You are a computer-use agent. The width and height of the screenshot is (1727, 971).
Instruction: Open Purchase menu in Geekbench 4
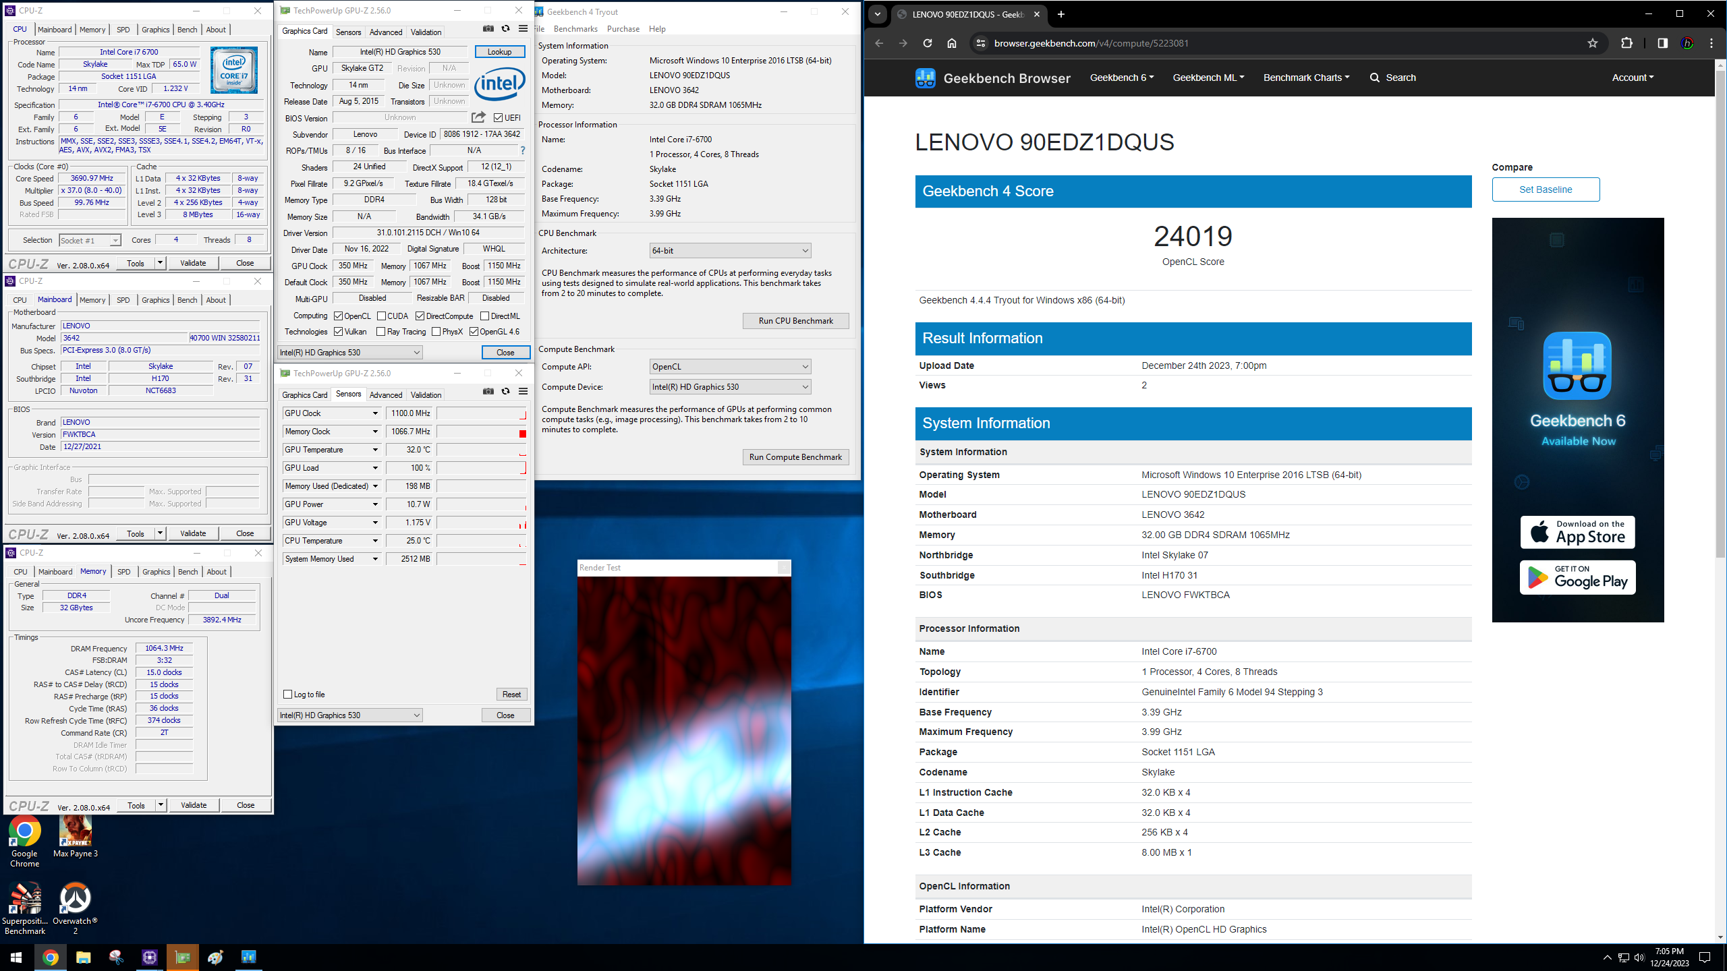click(623, 29)
